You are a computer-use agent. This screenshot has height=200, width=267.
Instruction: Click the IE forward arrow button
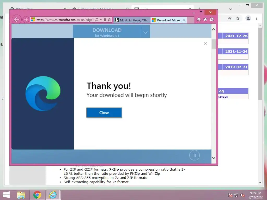(26, 20)
